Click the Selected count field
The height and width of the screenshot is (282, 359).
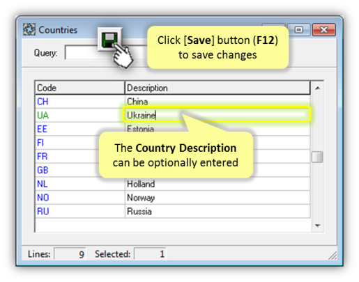[150, 254]
